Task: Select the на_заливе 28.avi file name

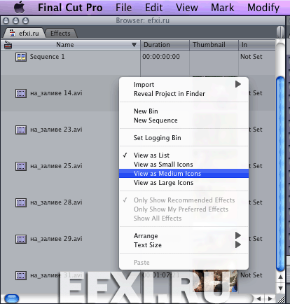Action: click(x=56, y=202)
